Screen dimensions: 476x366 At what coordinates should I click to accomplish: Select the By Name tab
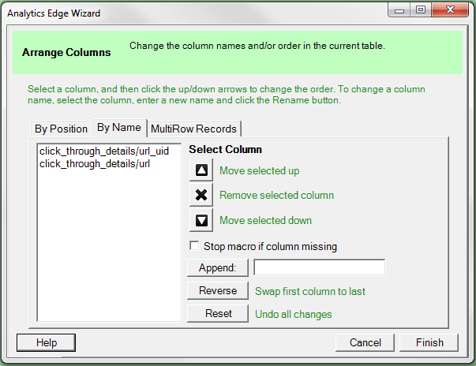[119, 127]
